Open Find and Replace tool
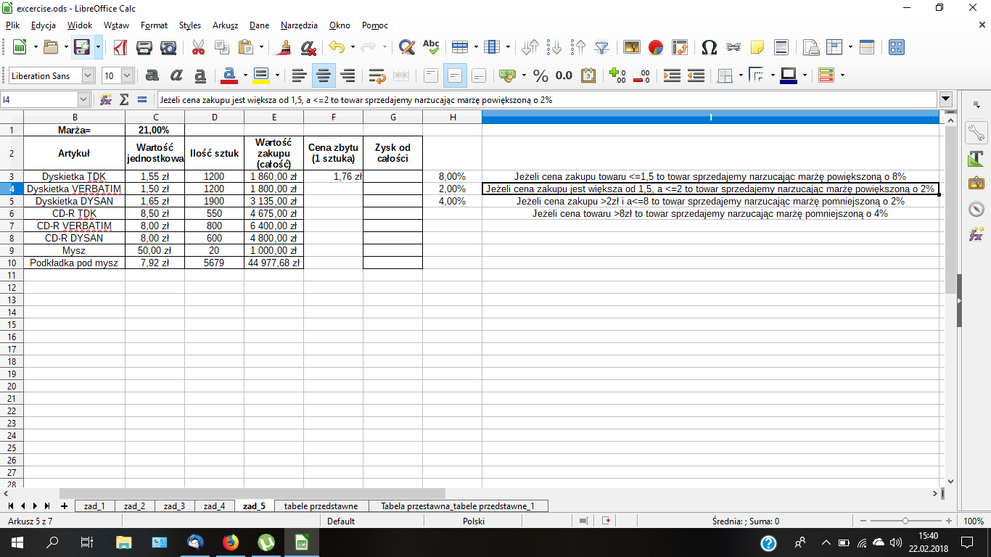Viewport: 991px width, 557px height. click(407, 48)
